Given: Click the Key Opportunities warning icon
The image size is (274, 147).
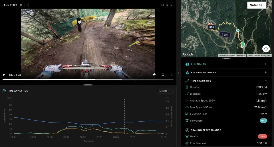Looking at the screenshot, I should [x=187, y=73].
